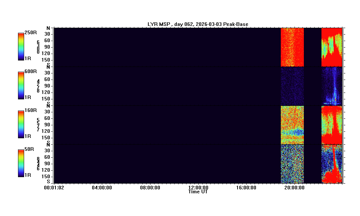Viewport: 360px width, 216px height.
Task: Select the 16:00:00 time tick label
Action: pos(246,188)
